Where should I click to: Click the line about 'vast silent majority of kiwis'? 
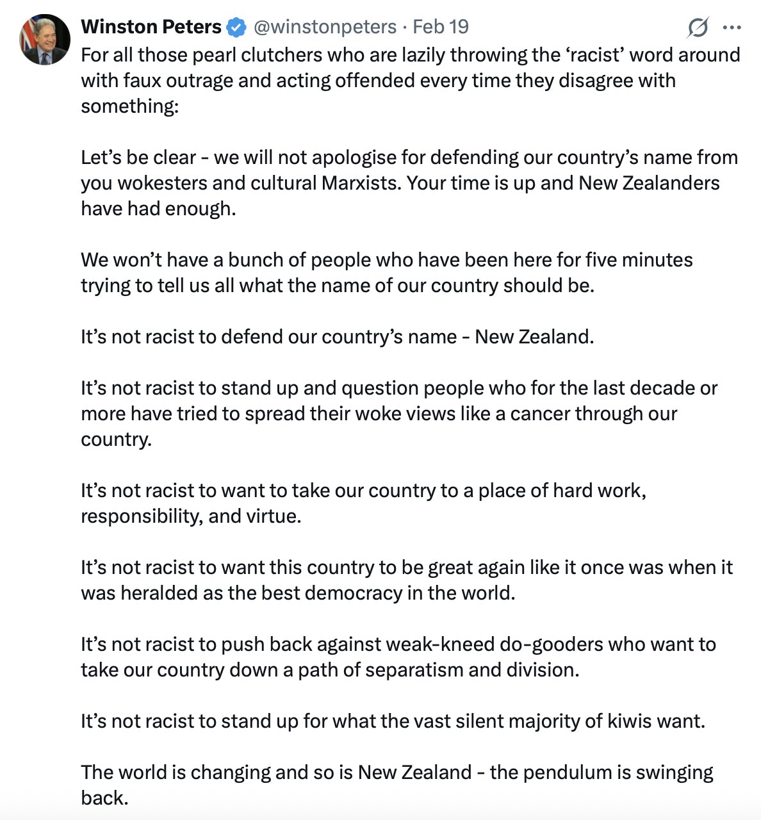pyautogui.click(x=393, y=721)
